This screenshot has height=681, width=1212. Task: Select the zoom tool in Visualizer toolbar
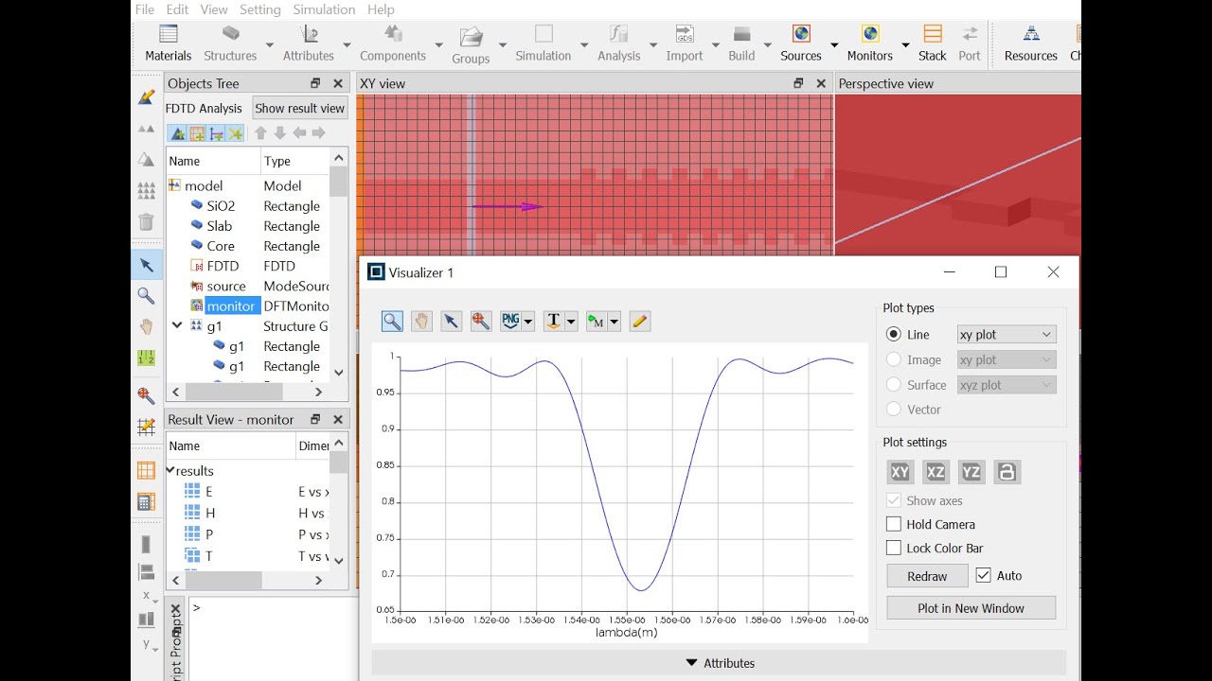tap(392, 322)
